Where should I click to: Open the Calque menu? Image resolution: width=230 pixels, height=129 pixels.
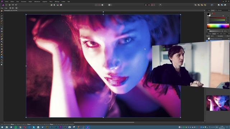click(x=30, y=1)
